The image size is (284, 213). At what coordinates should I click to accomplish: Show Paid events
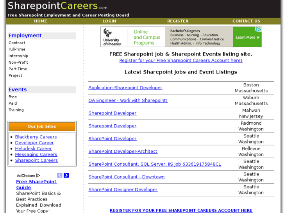13,103
